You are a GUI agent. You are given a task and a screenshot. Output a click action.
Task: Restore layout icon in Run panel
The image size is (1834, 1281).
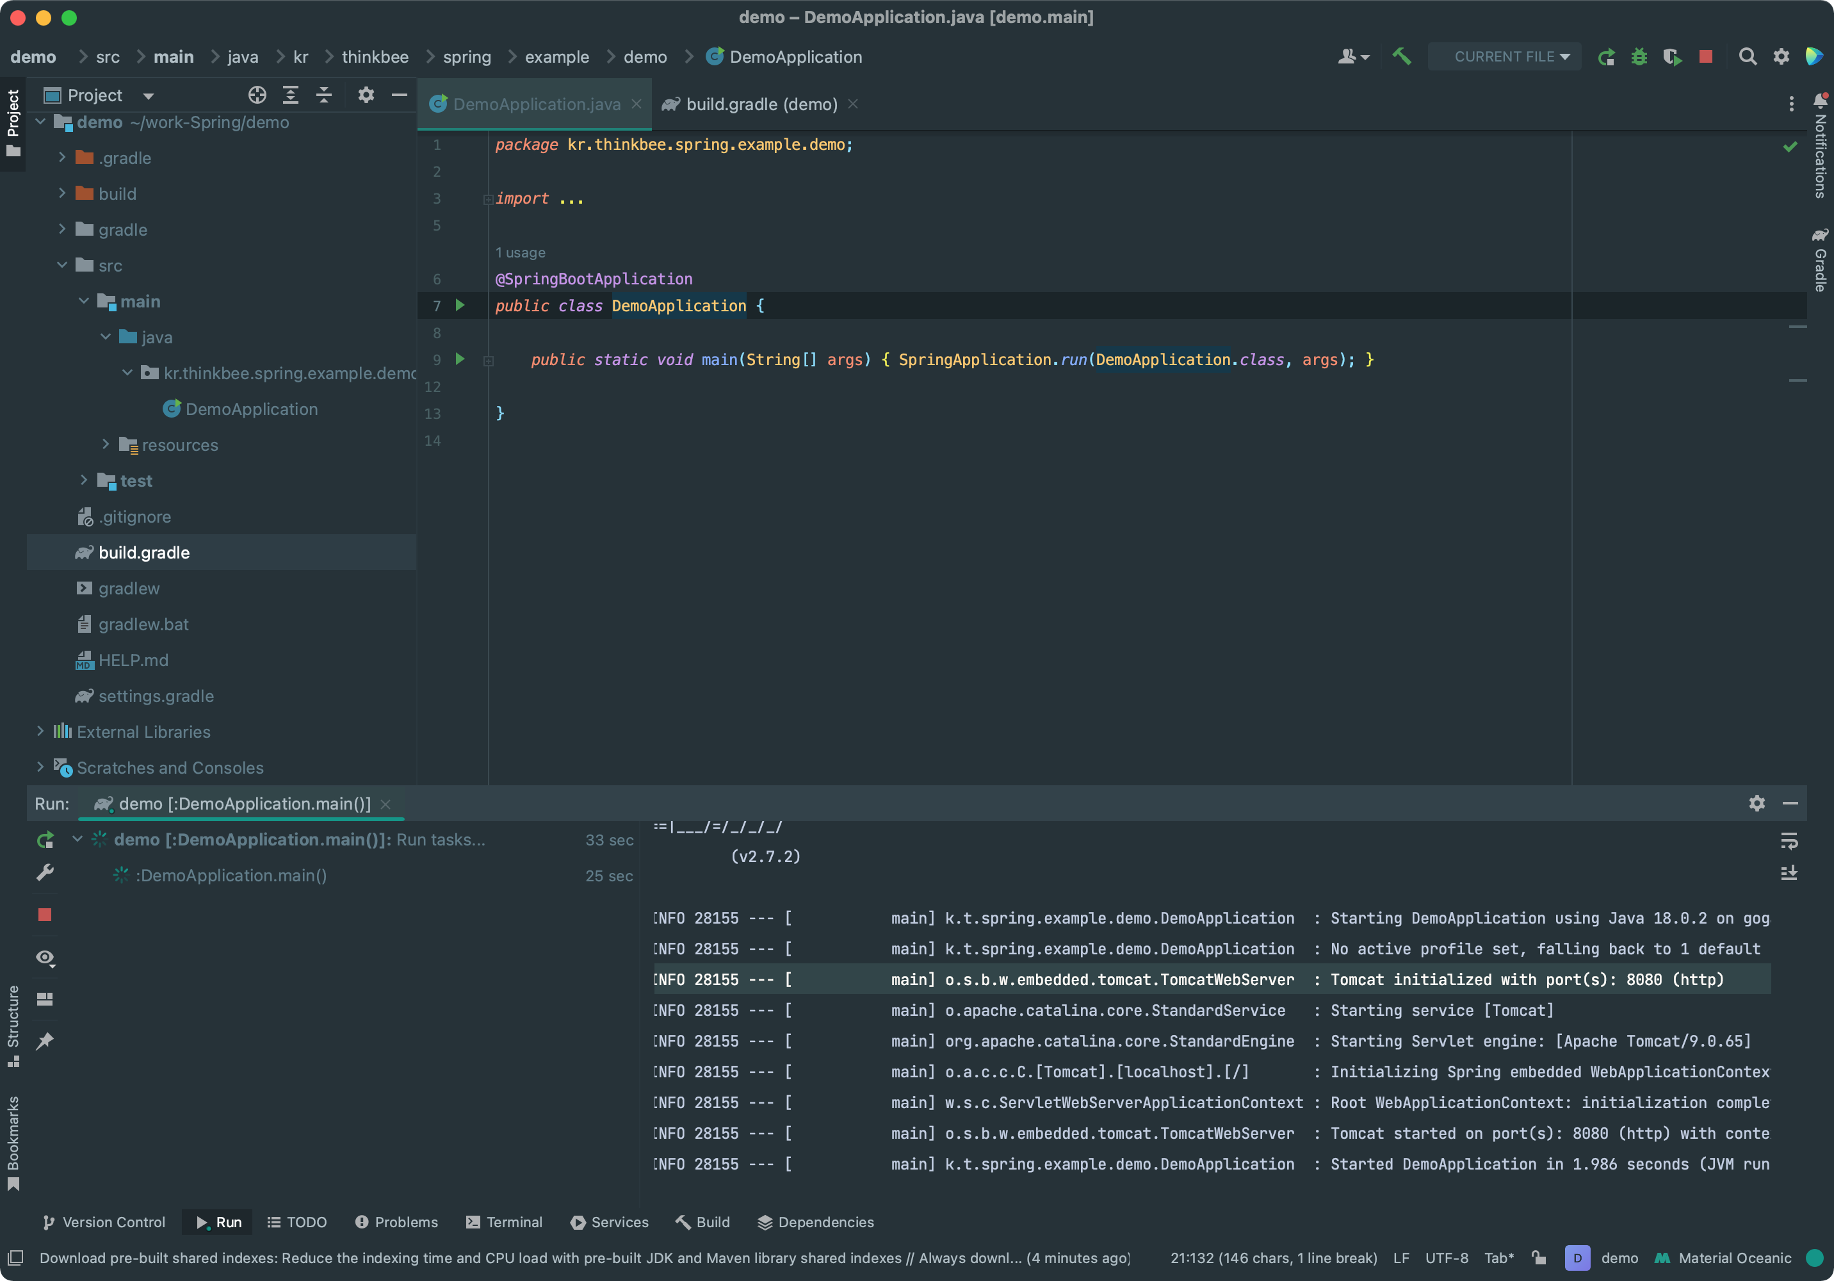click(45, 999)
